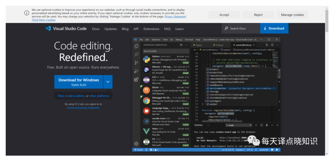The width and height of the screenshot is (336, 162).
Task: Open the API nav link
Action: tap(136, 29)
